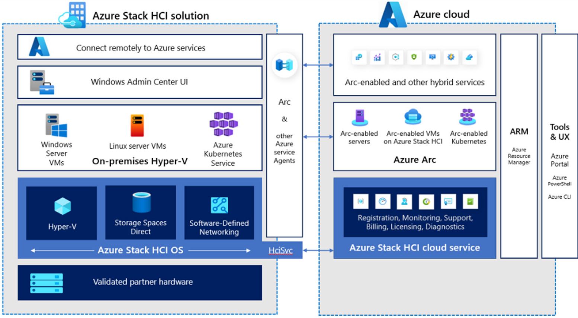Click the 'Azure PowerShell' label
This screenshot has height=318, width=578.
559,181
